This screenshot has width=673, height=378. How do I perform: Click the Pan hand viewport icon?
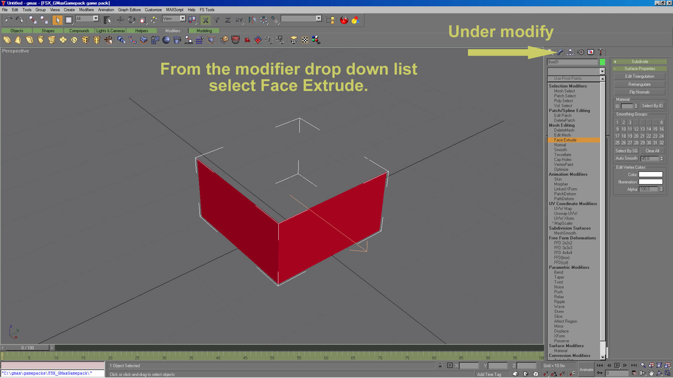pyautogui.click(x=651, y=373)
